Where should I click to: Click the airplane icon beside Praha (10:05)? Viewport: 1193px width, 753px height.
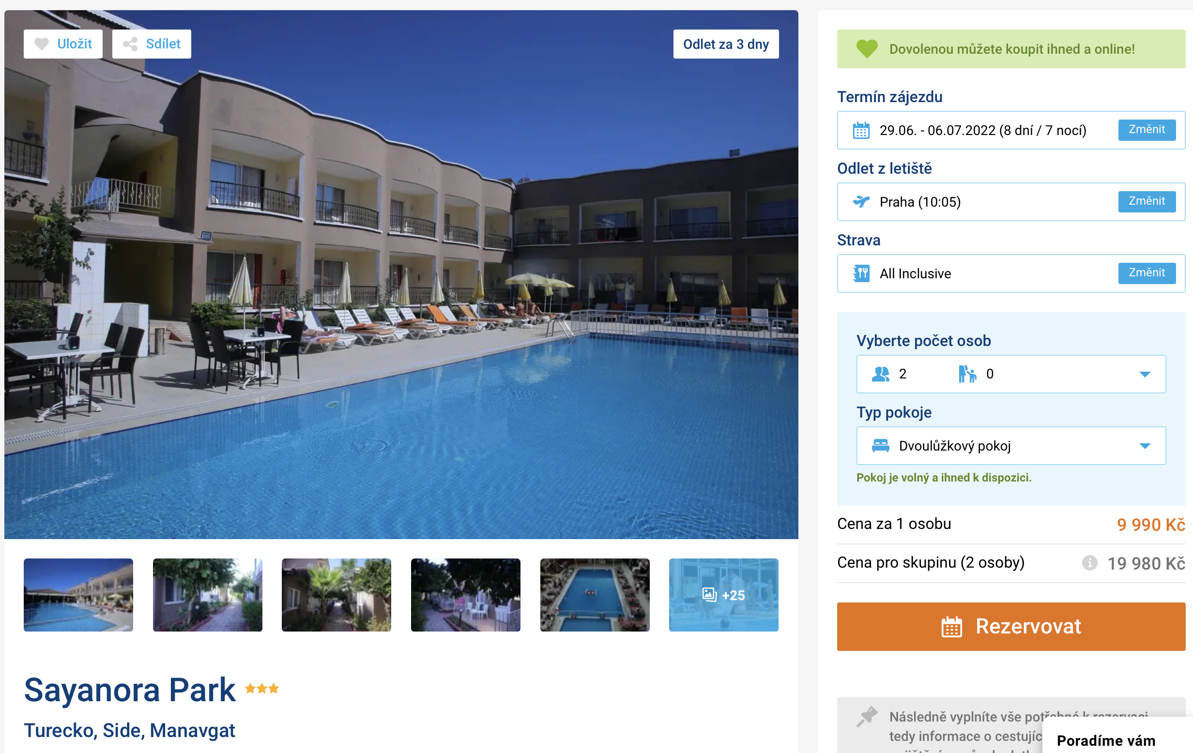click(861, 201)
